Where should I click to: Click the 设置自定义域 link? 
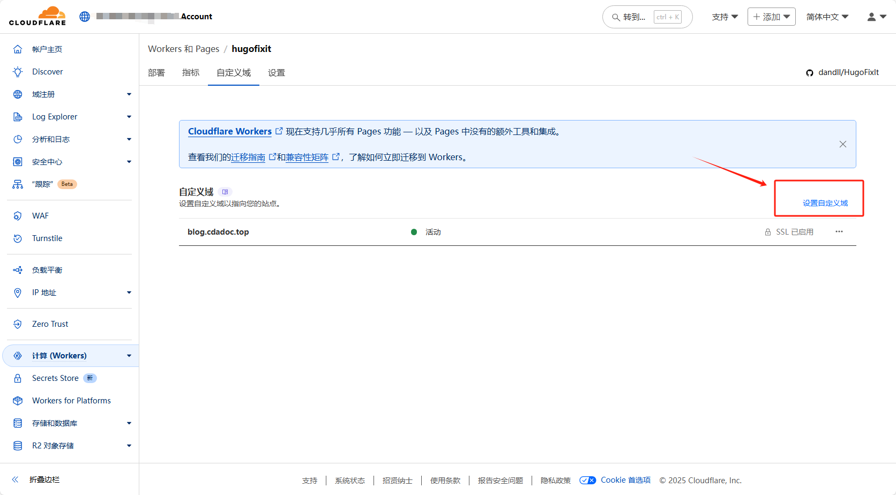[825, 203]
